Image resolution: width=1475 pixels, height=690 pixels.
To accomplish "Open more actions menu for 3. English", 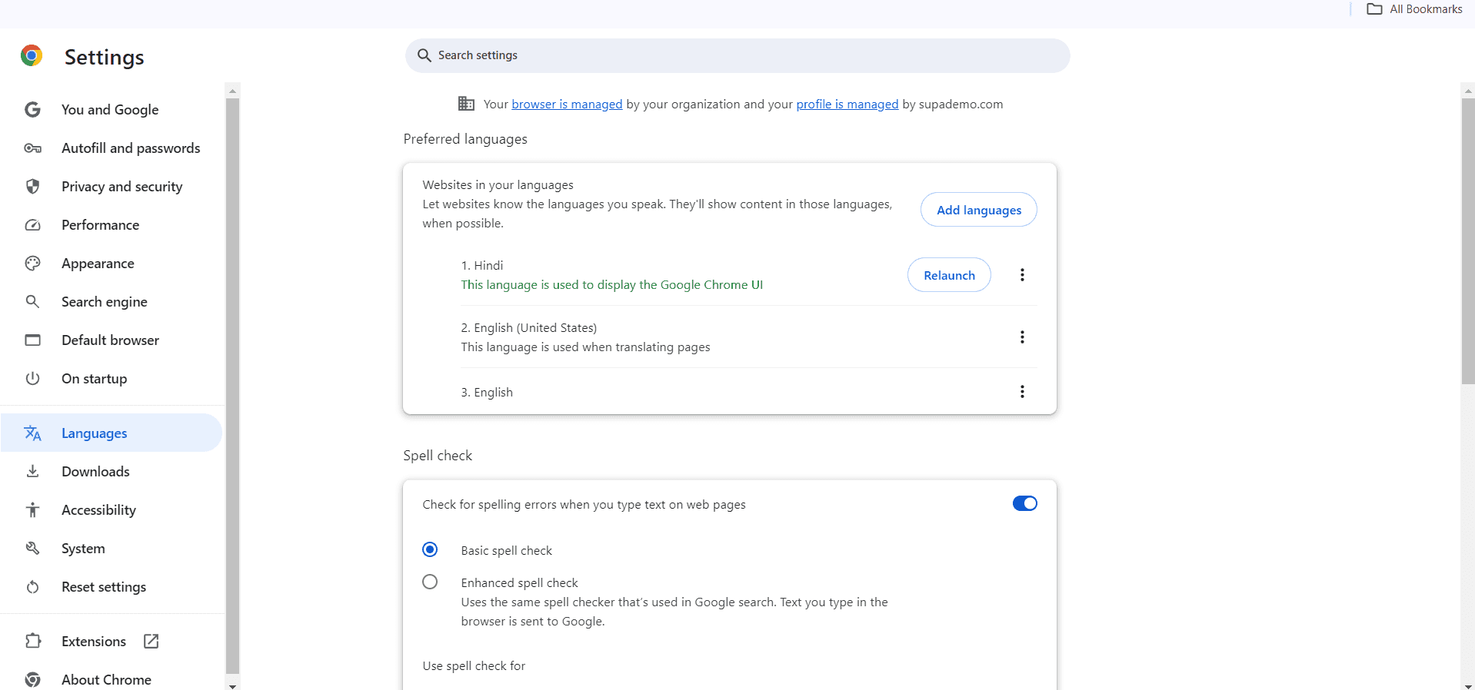I will (x=1022, y=391).
